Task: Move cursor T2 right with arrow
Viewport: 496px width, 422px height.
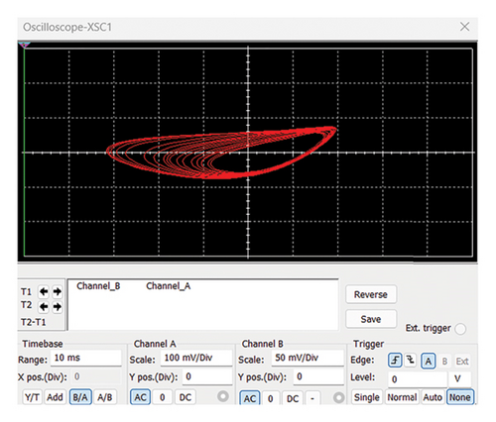Action: point(58,307)
